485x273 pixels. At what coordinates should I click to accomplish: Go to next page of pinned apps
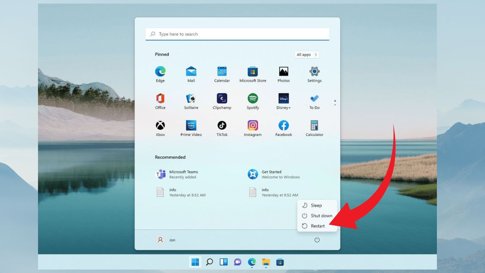pyautogui.click(x=335, y=105)
